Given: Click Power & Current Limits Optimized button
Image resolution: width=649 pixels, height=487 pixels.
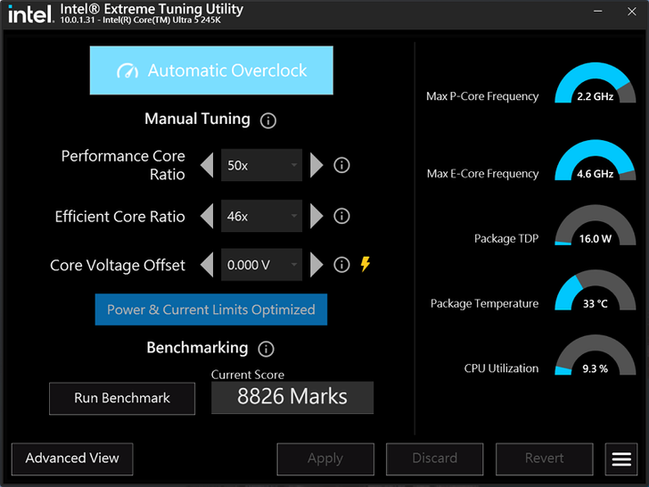Looking at the screenshot, I should (211, 310).
